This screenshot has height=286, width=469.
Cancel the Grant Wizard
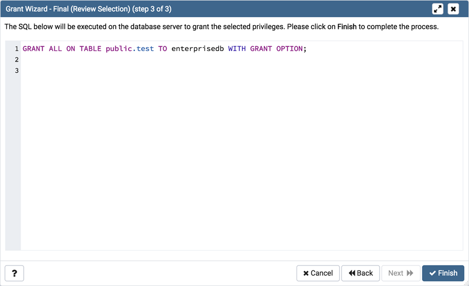click(318, 273)
